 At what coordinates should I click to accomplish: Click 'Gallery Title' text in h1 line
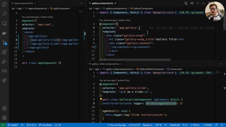(x=166, y=39)
